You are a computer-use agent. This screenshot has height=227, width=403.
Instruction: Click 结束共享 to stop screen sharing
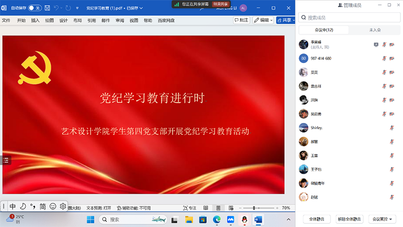[x=221, y=4]
